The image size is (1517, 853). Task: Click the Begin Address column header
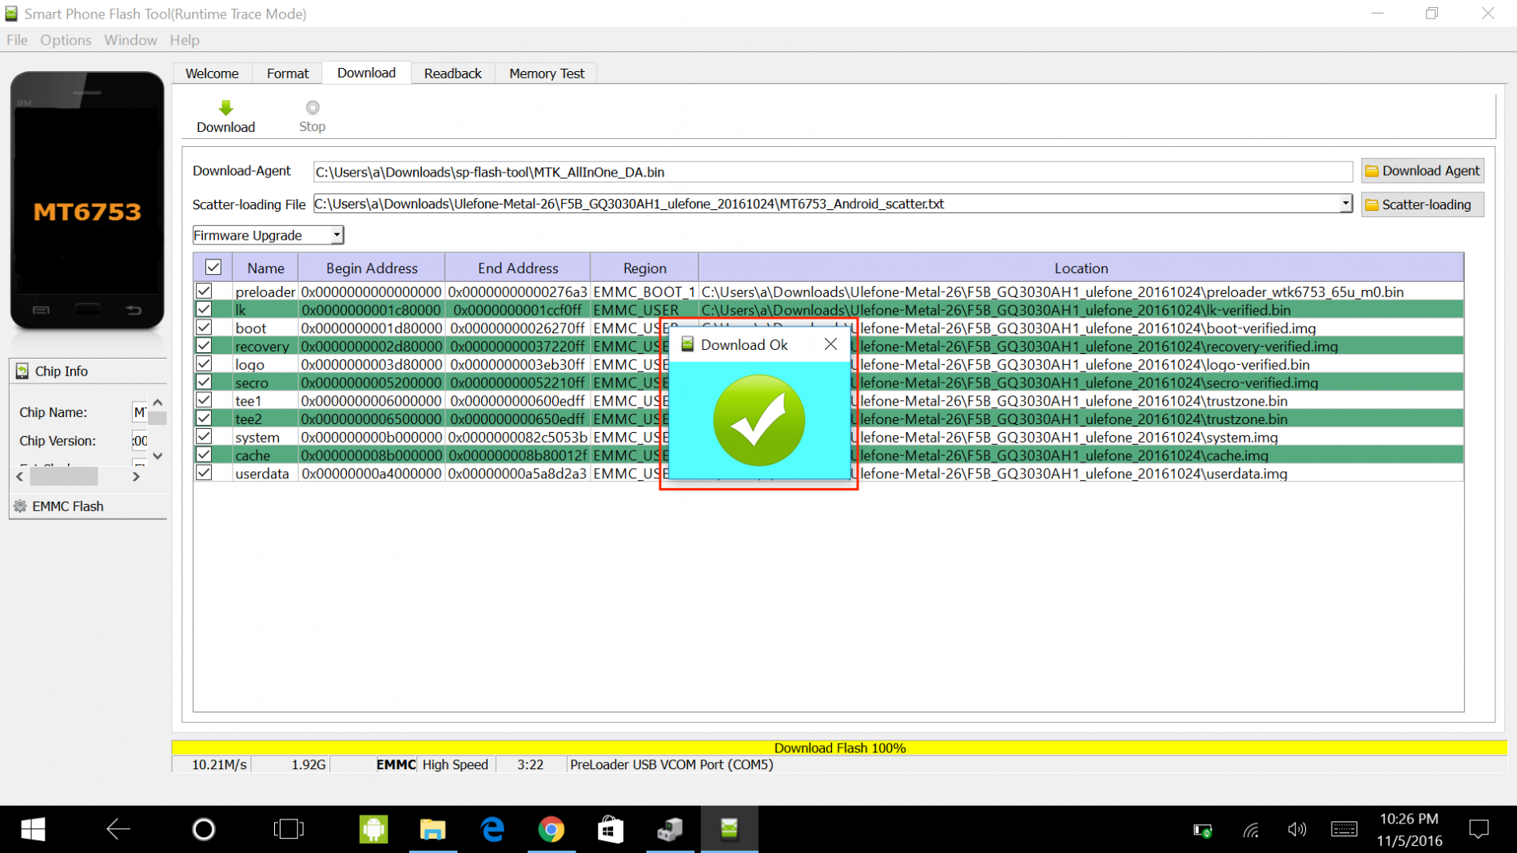click(x=372, y=268)
